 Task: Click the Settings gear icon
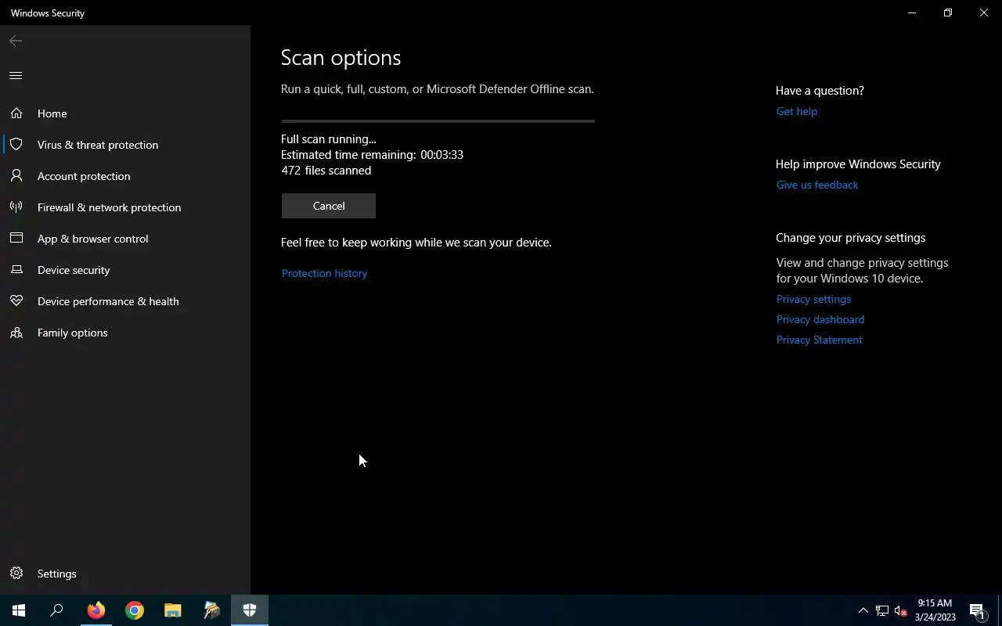pos(16,574)
